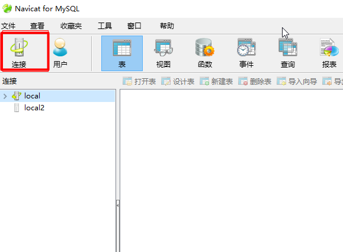Switch to the 视图 views icon
343x252 pixels.
163,53
